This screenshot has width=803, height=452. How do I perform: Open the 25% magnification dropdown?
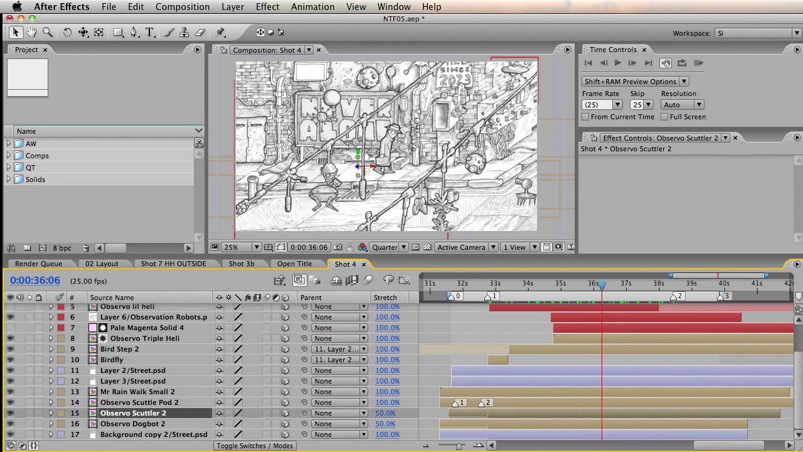pyautogui.click(x=241, y=247)
